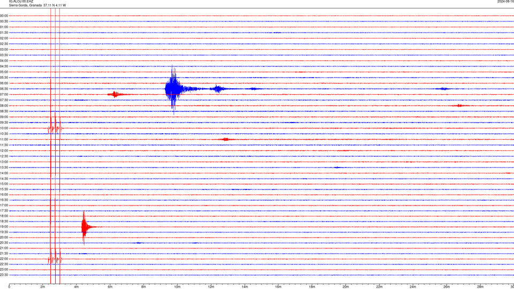Viewport: 514px width, 289px height.
Task: Click the 03:00 trace time label
Action: click(4, 49)
